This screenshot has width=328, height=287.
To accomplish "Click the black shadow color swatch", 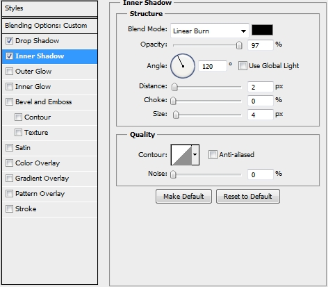I will tap(262, 30).
